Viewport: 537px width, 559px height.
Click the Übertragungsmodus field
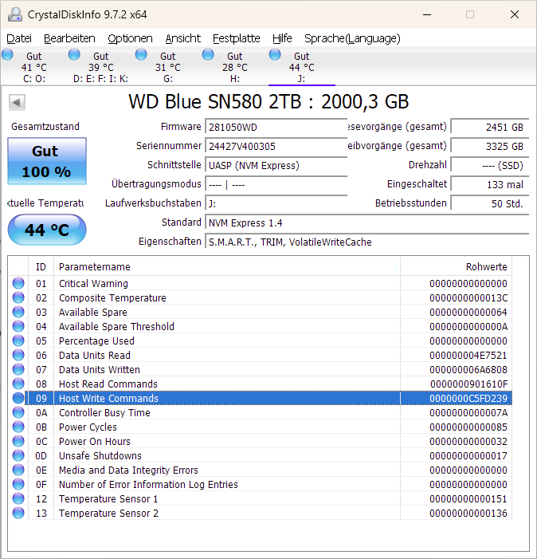coord(276,184)
